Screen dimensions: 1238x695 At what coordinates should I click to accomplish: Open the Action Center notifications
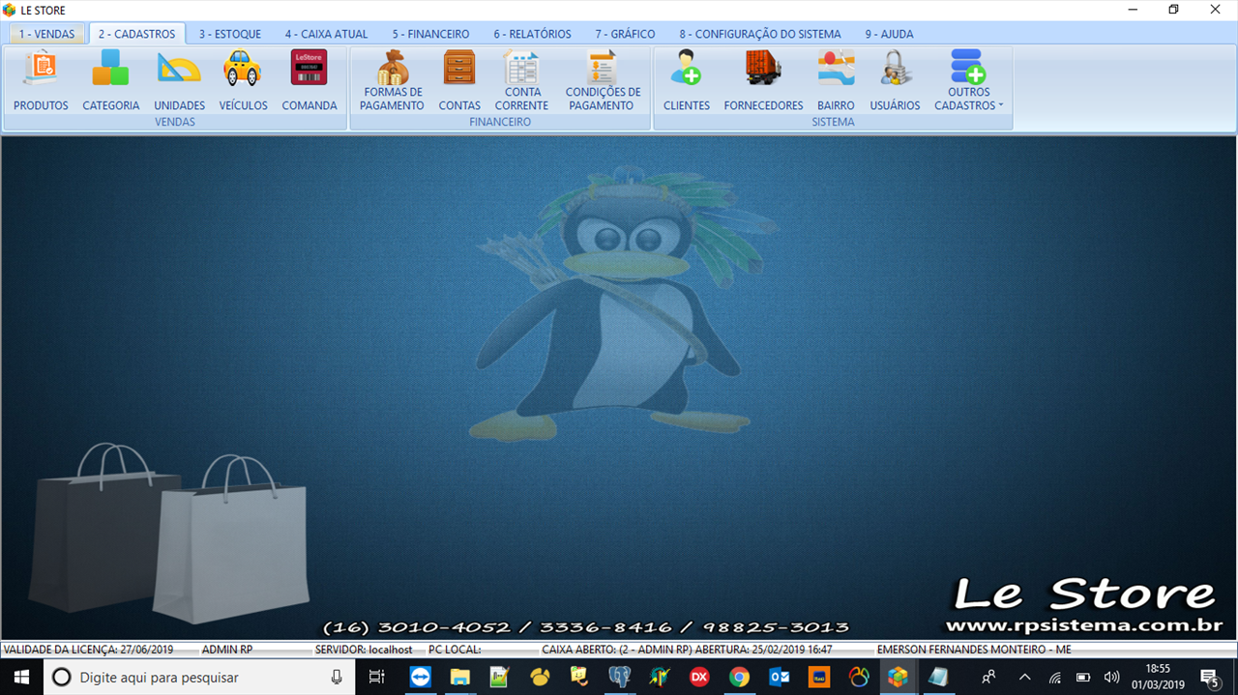click(x=1209, y=677)
